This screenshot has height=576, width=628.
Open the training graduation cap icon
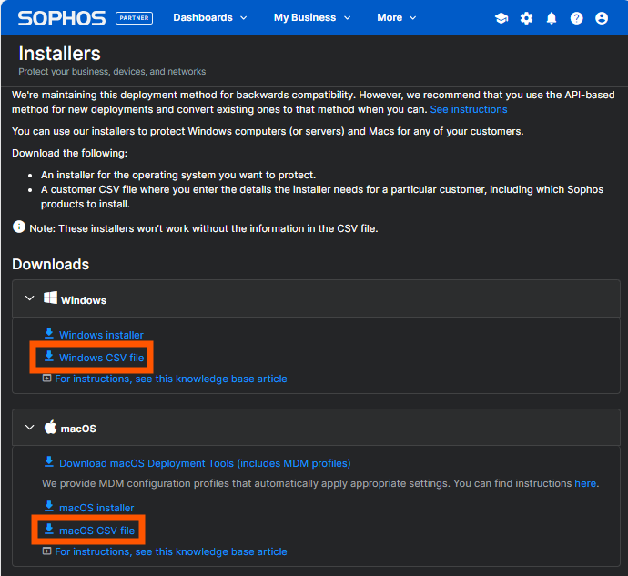click(501, 18)
